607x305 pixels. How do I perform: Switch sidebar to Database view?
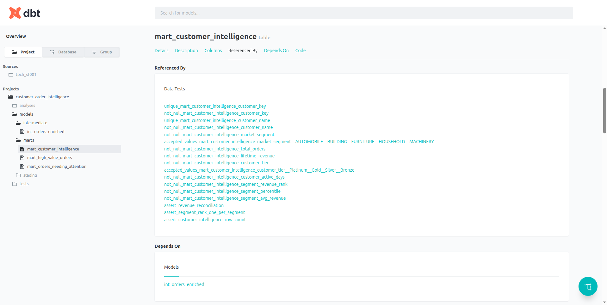click(63, 52)
